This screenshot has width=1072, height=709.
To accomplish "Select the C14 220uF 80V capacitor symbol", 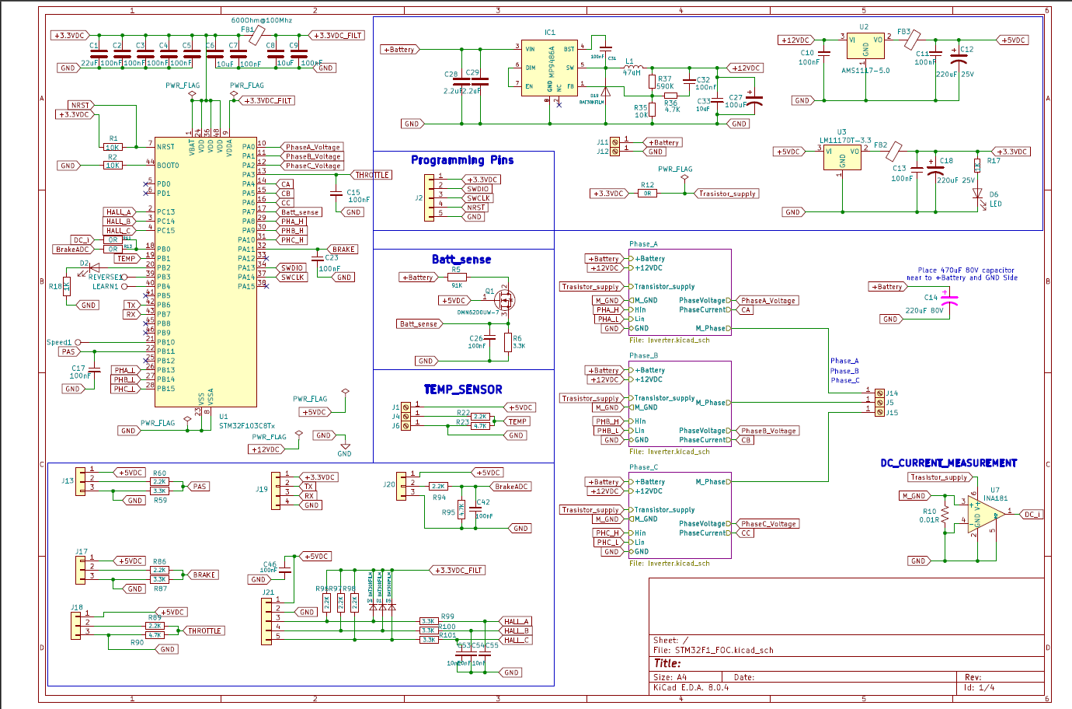I will [x=948, y=299].
